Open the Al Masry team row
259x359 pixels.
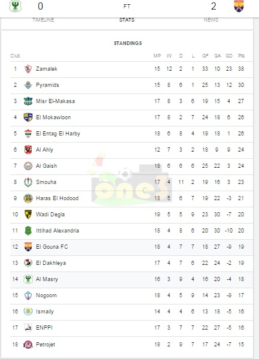[131, 279]
